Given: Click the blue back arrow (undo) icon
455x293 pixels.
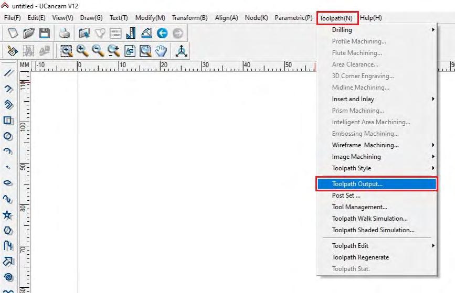Looking at the screenshot, I should point(162,34).
